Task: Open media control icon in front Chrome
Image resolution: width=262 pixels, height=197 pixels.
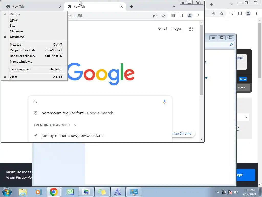Action: coord(173,16)
